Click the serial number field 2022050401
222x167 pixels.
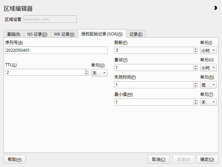[x=56, y=50]
